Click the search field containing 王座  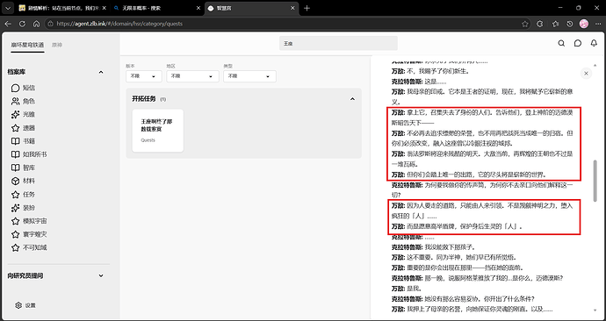pyautogui.click(x=338, y=43)
